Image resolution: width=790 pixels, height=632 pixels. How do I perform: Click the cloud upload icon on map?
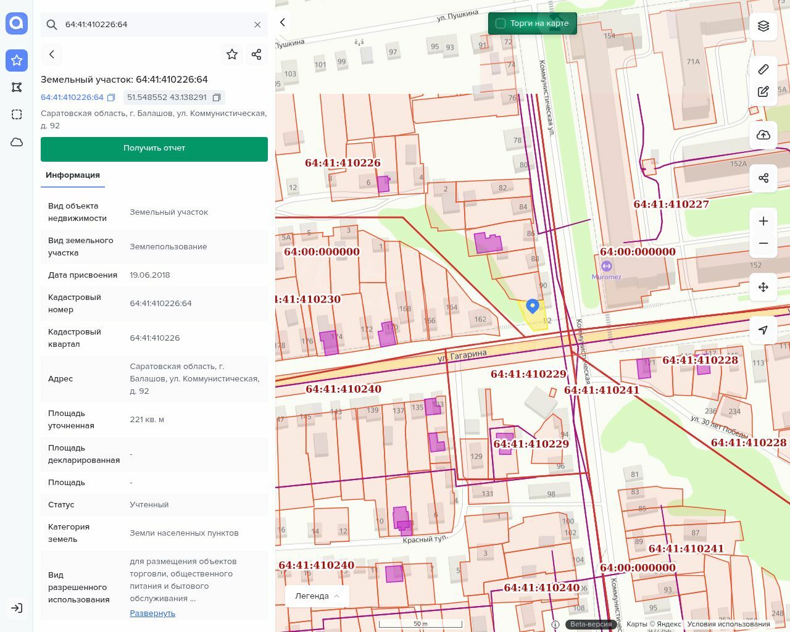(x=763, y=135)
